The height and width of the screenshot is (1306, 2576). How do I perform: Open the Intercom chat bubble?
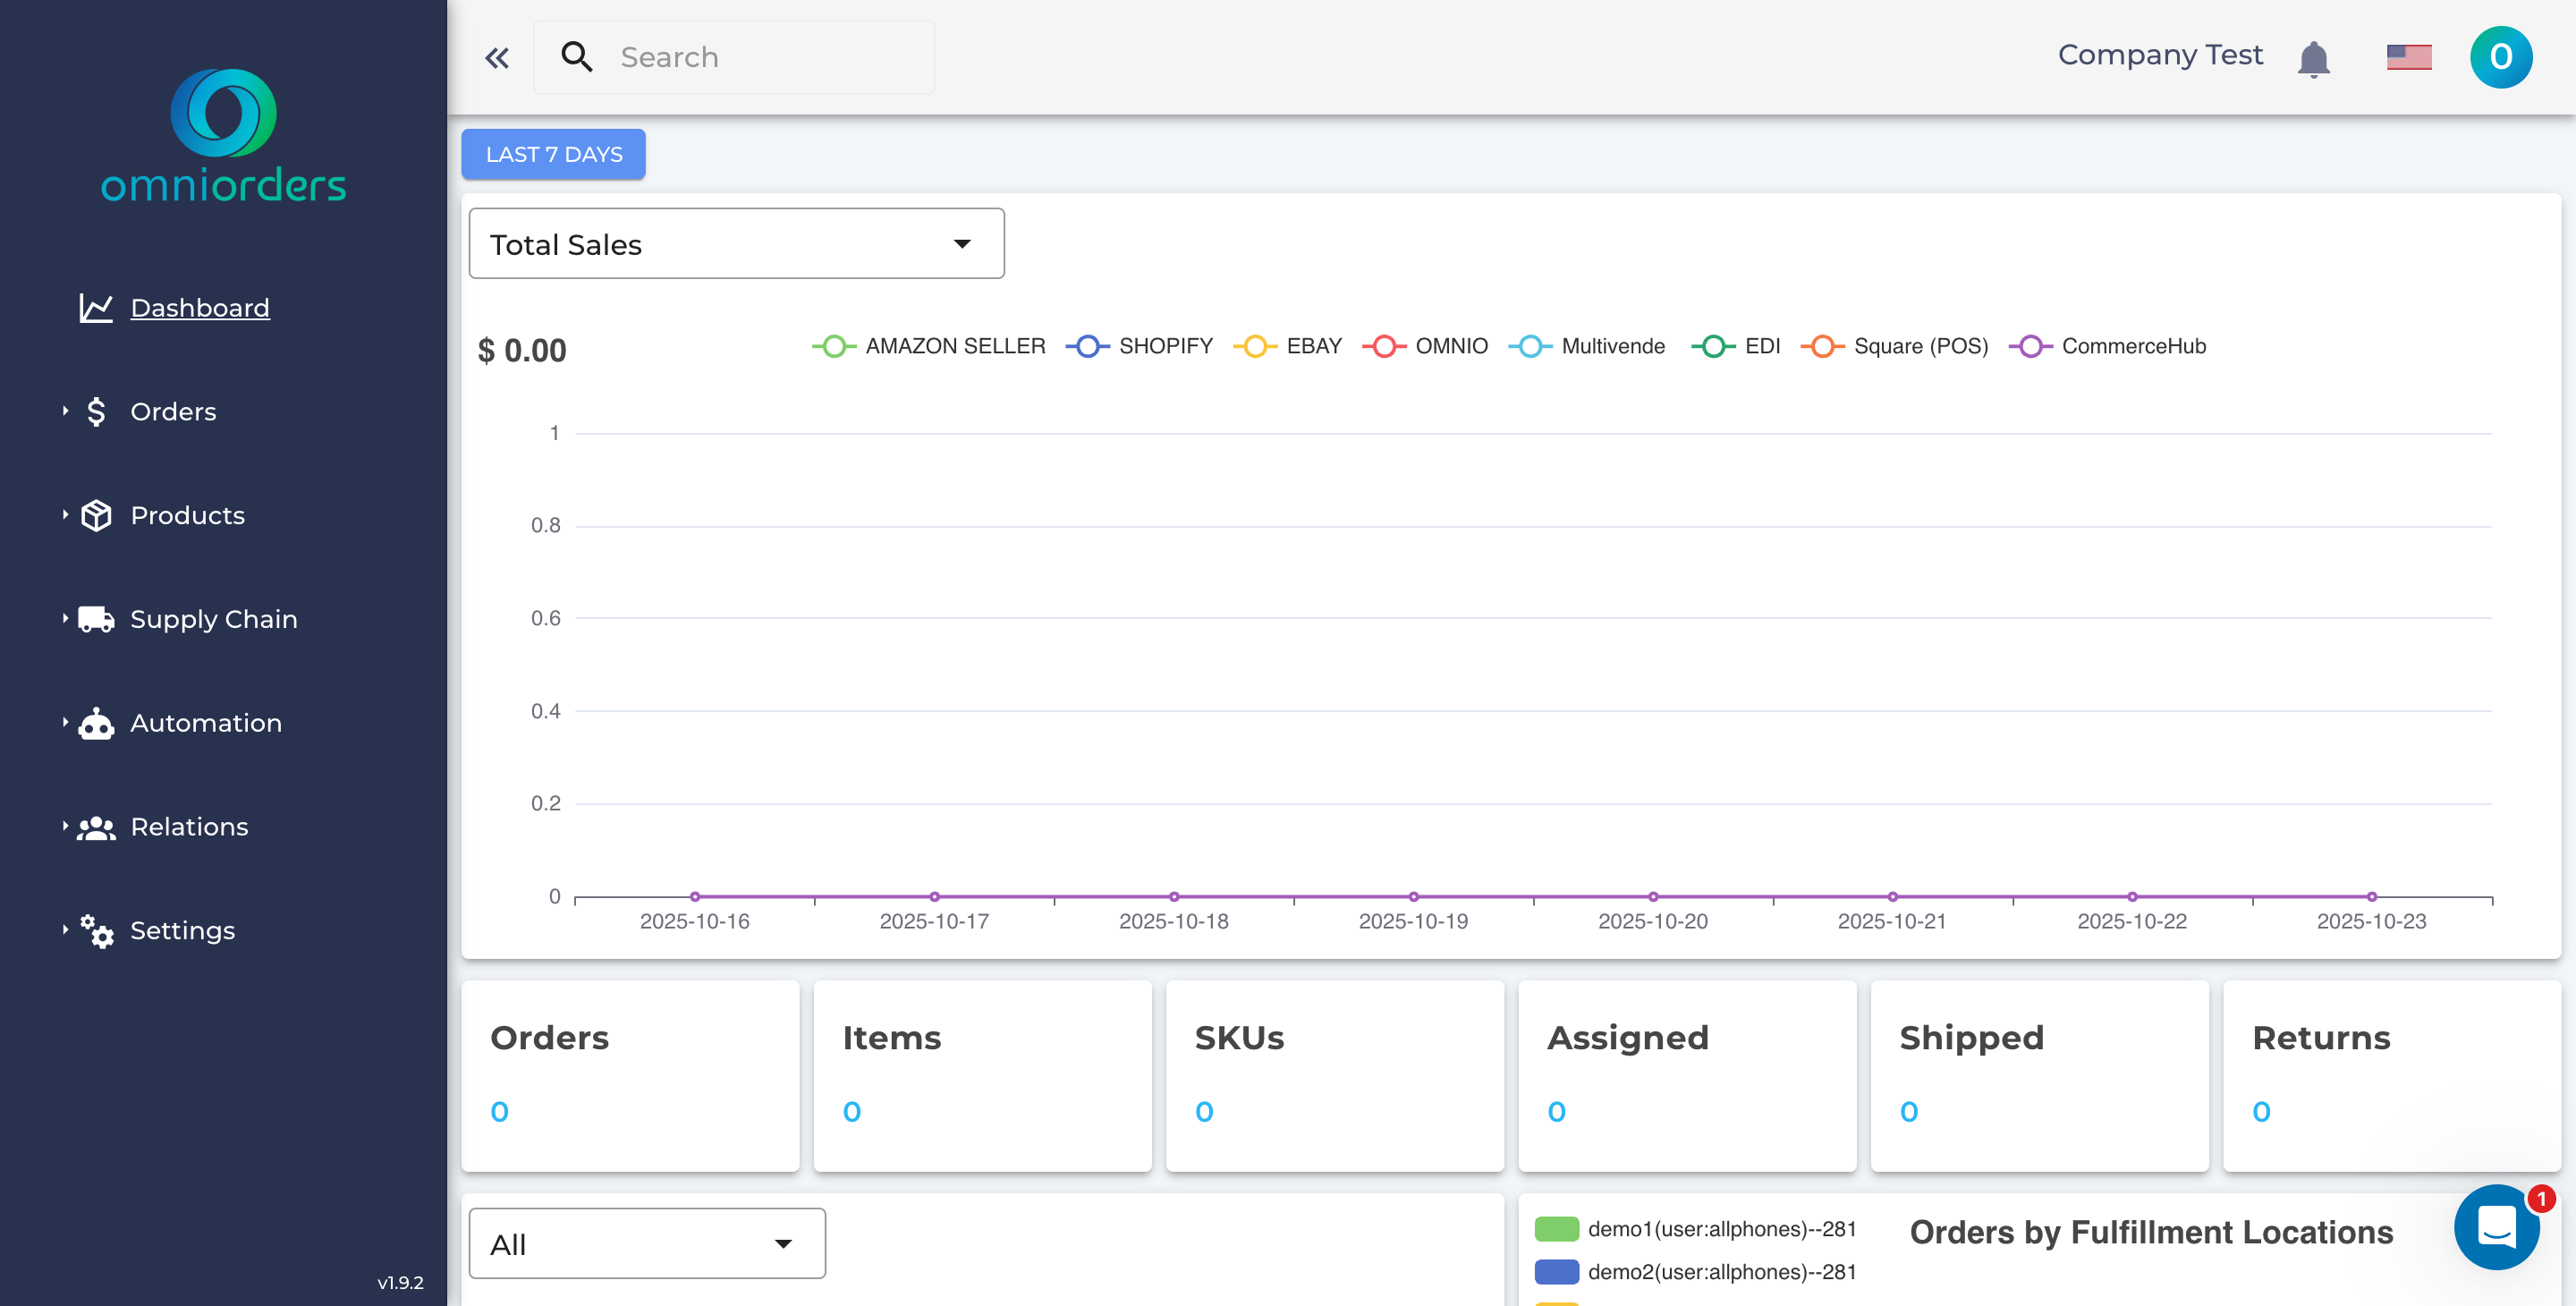pyautogui.click(x=2497, y=1228)
